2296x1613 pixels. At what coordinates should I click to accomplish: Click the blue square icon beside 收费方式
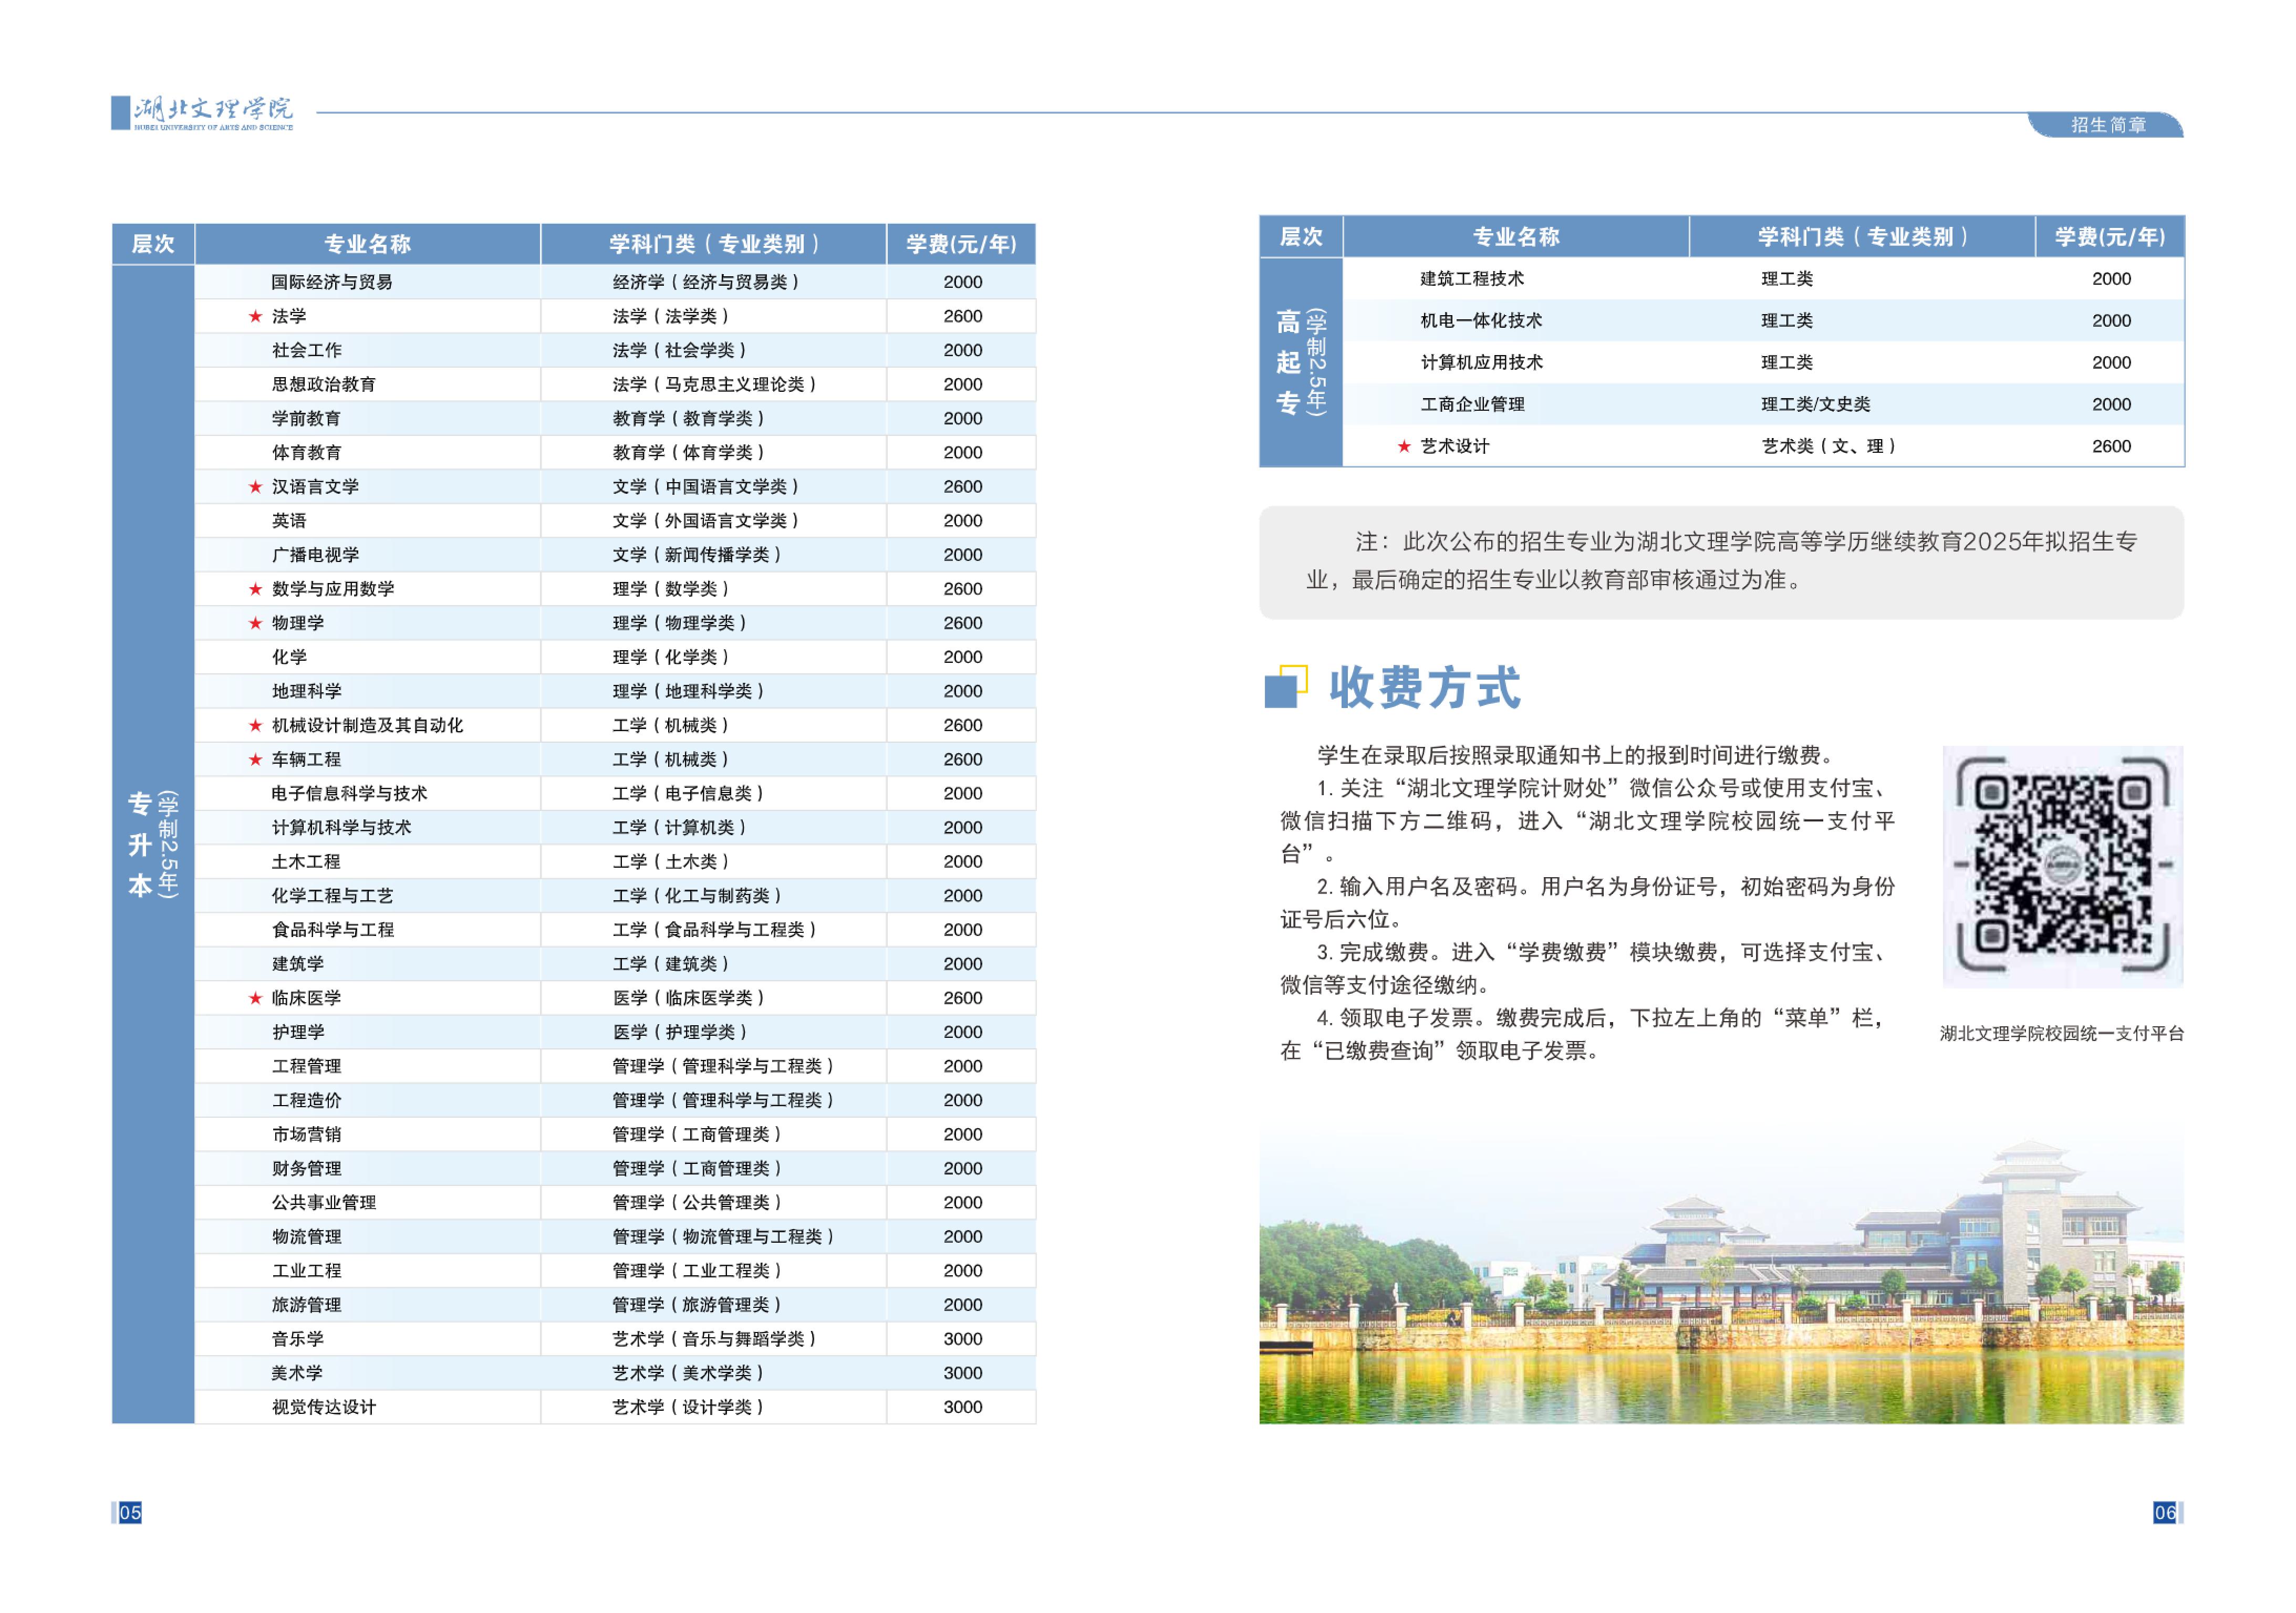click(1285, 687)
